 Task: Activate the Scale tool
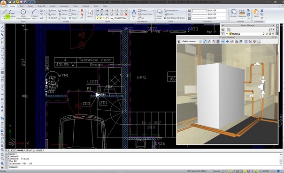[62, 18]
